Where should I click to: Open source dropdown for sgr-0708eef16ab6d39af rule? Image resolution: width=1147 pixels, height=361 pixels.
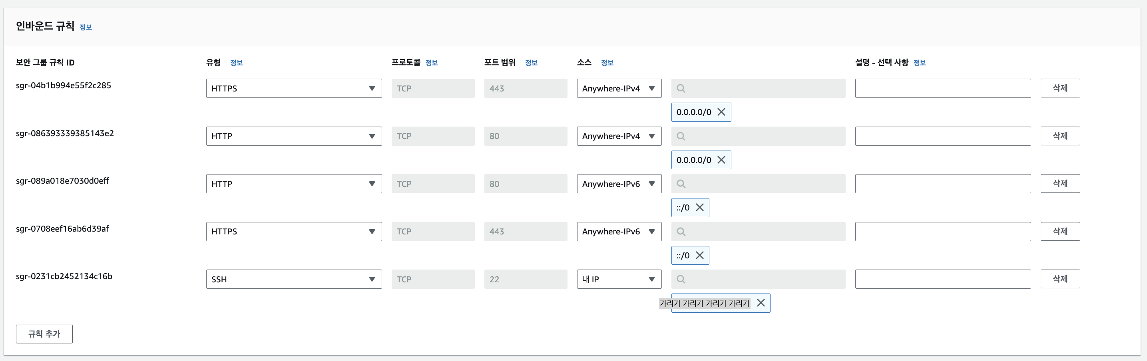tap(619, 232)
